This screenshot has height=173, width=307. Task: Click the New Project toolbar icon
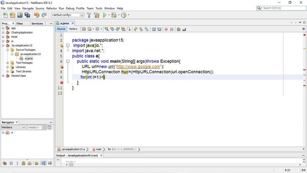(12, 15)
